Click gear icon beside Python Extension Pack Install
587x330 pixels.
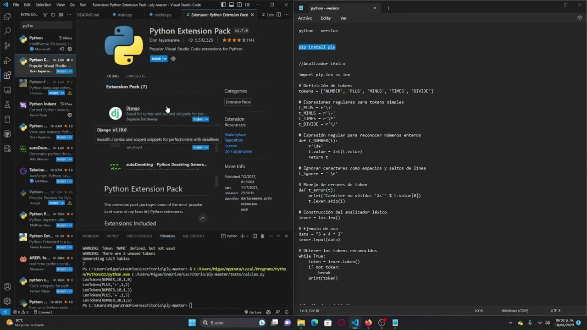173,59
